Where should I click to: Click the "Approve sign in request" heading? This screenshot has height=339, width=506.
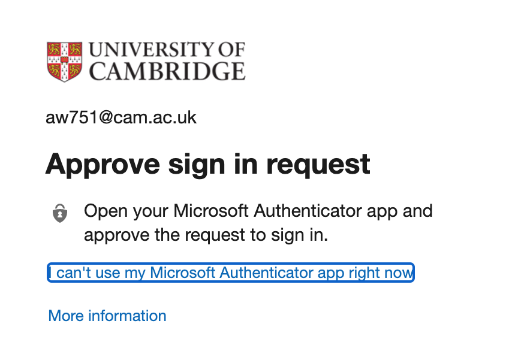(x=208, y=164)
